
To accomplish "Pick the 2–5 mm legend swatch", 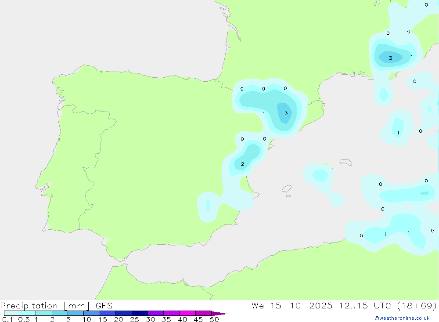I will point(60,313).
